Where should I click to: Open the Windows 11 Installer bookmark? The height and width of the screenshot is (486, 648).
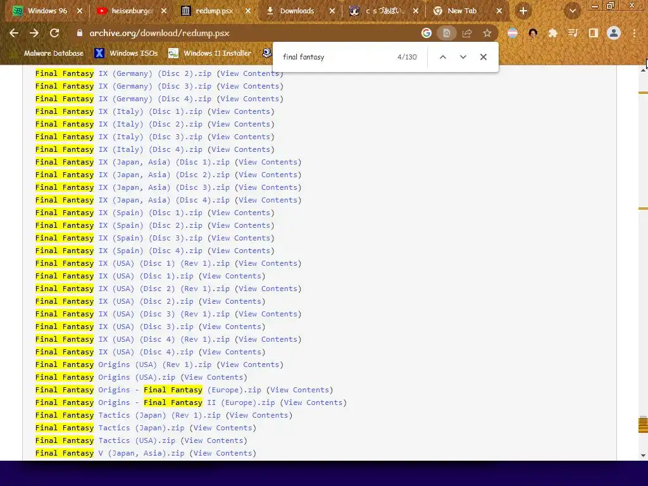pyautogui.click(x=210, y=53)
